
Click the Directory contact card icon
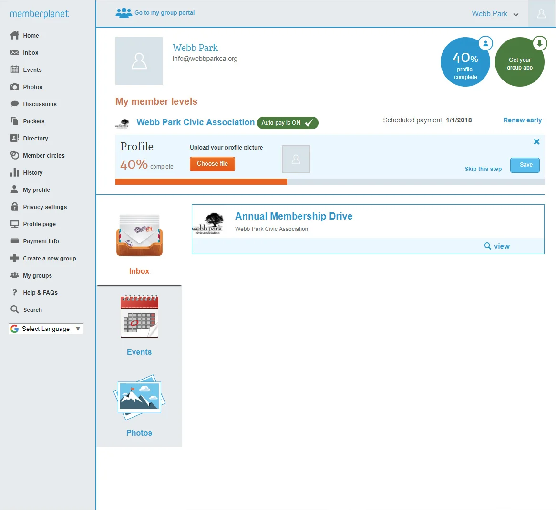point(14,138)
